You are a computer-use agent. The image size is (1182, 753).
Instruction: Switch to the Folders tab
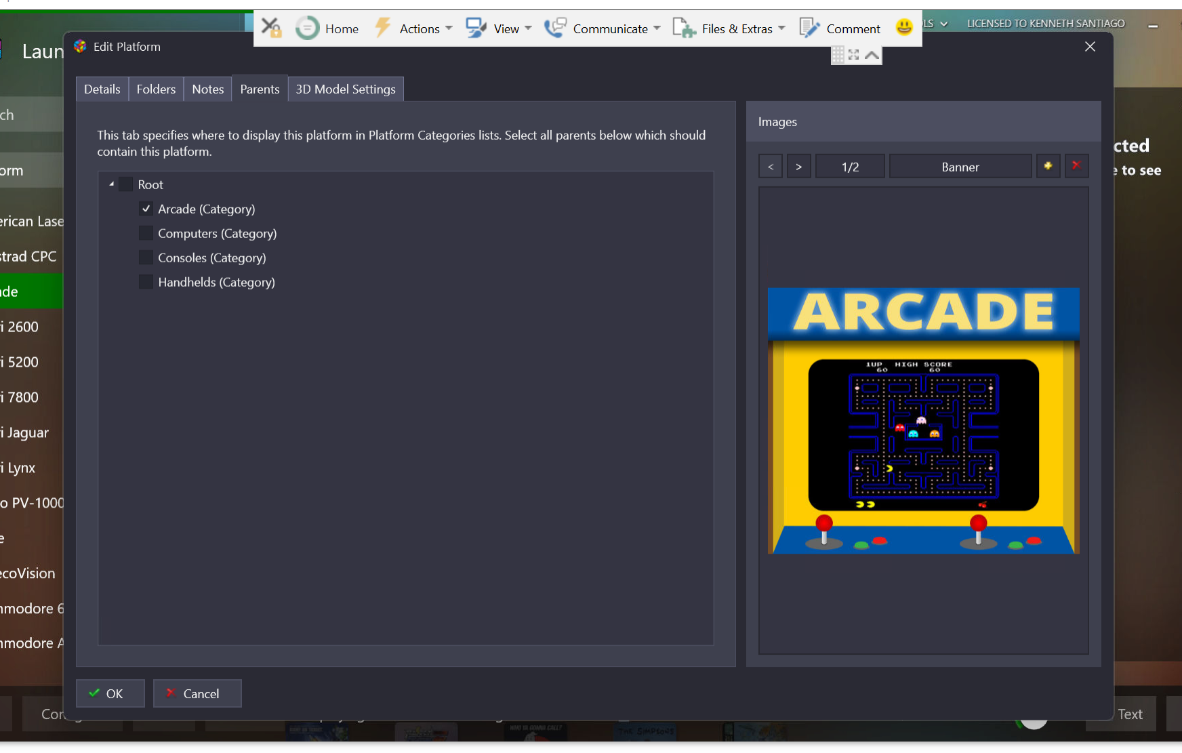156,89
